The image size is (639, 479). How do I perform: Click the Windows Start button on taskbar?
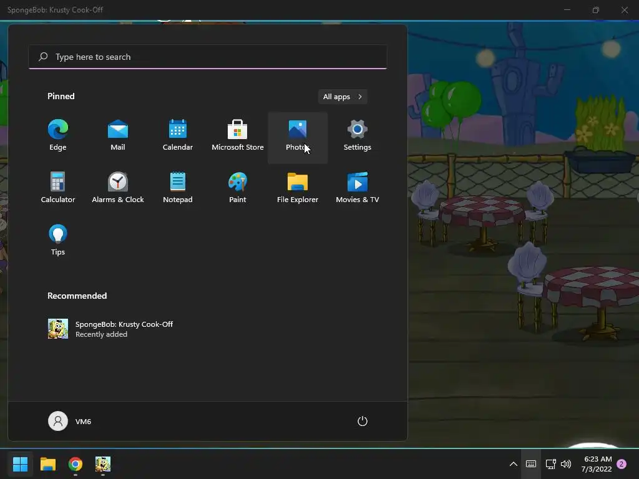20,464
